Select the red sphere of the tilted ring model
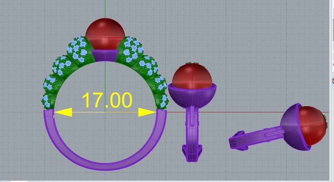The width and height of the screenshot is (334, 182). point(313,125)
